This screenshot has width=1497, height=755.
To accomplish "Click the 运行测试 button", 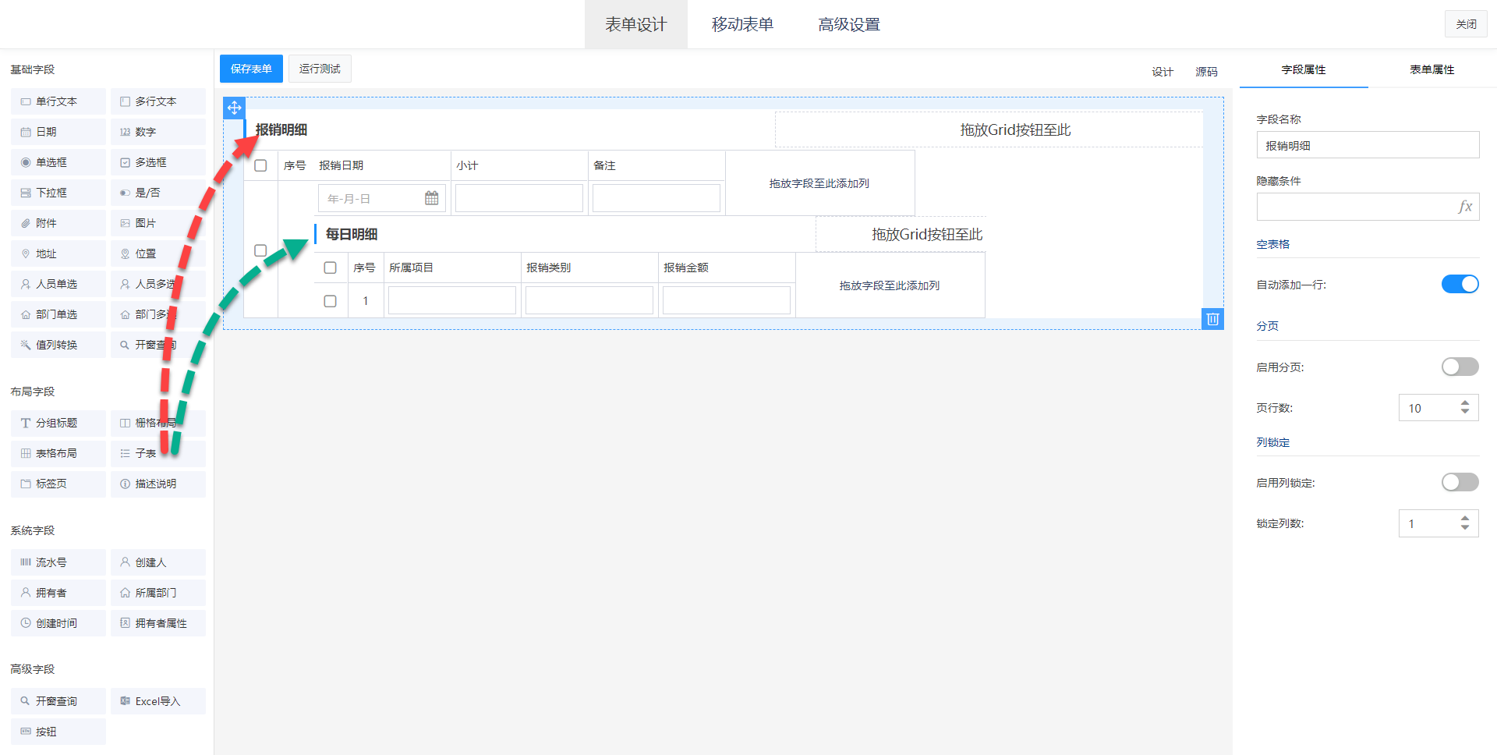I will pyautogui.click(x=320, y=69).
